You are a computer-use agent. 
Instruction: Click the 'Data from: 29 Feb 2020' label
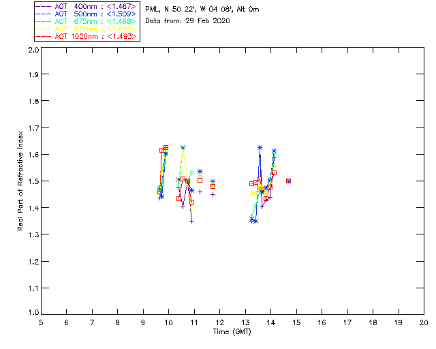pyautogui.click(x=187, y=20)
